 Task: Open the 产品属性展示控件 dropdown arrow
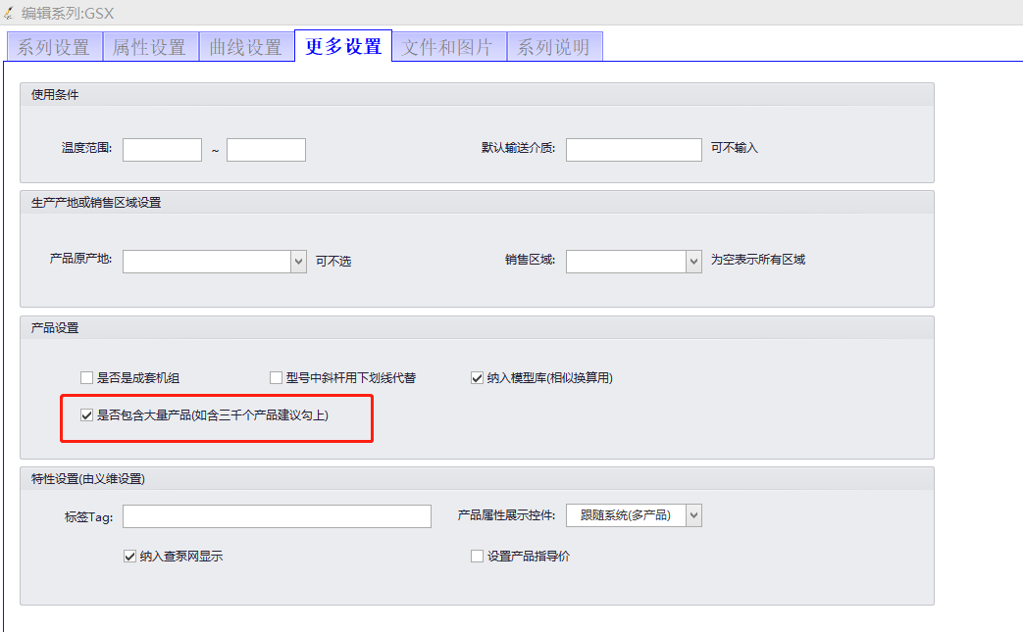click(693, 515)
